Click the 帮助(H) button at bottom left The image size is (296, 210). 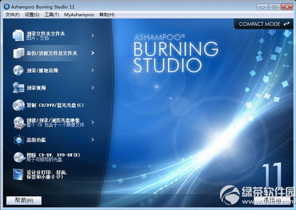click(24, 200)
